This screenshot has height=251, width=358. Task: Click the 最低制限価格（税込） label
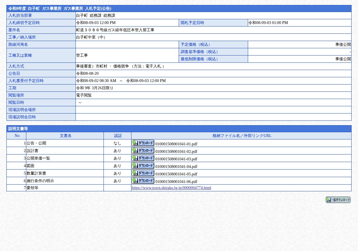tap(213, 59)
